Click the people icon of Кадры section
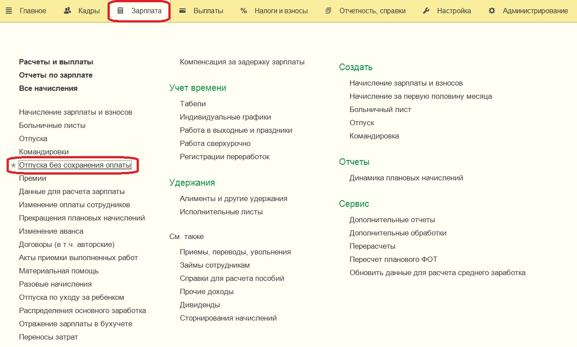The image size is (577, 347). 67,11
